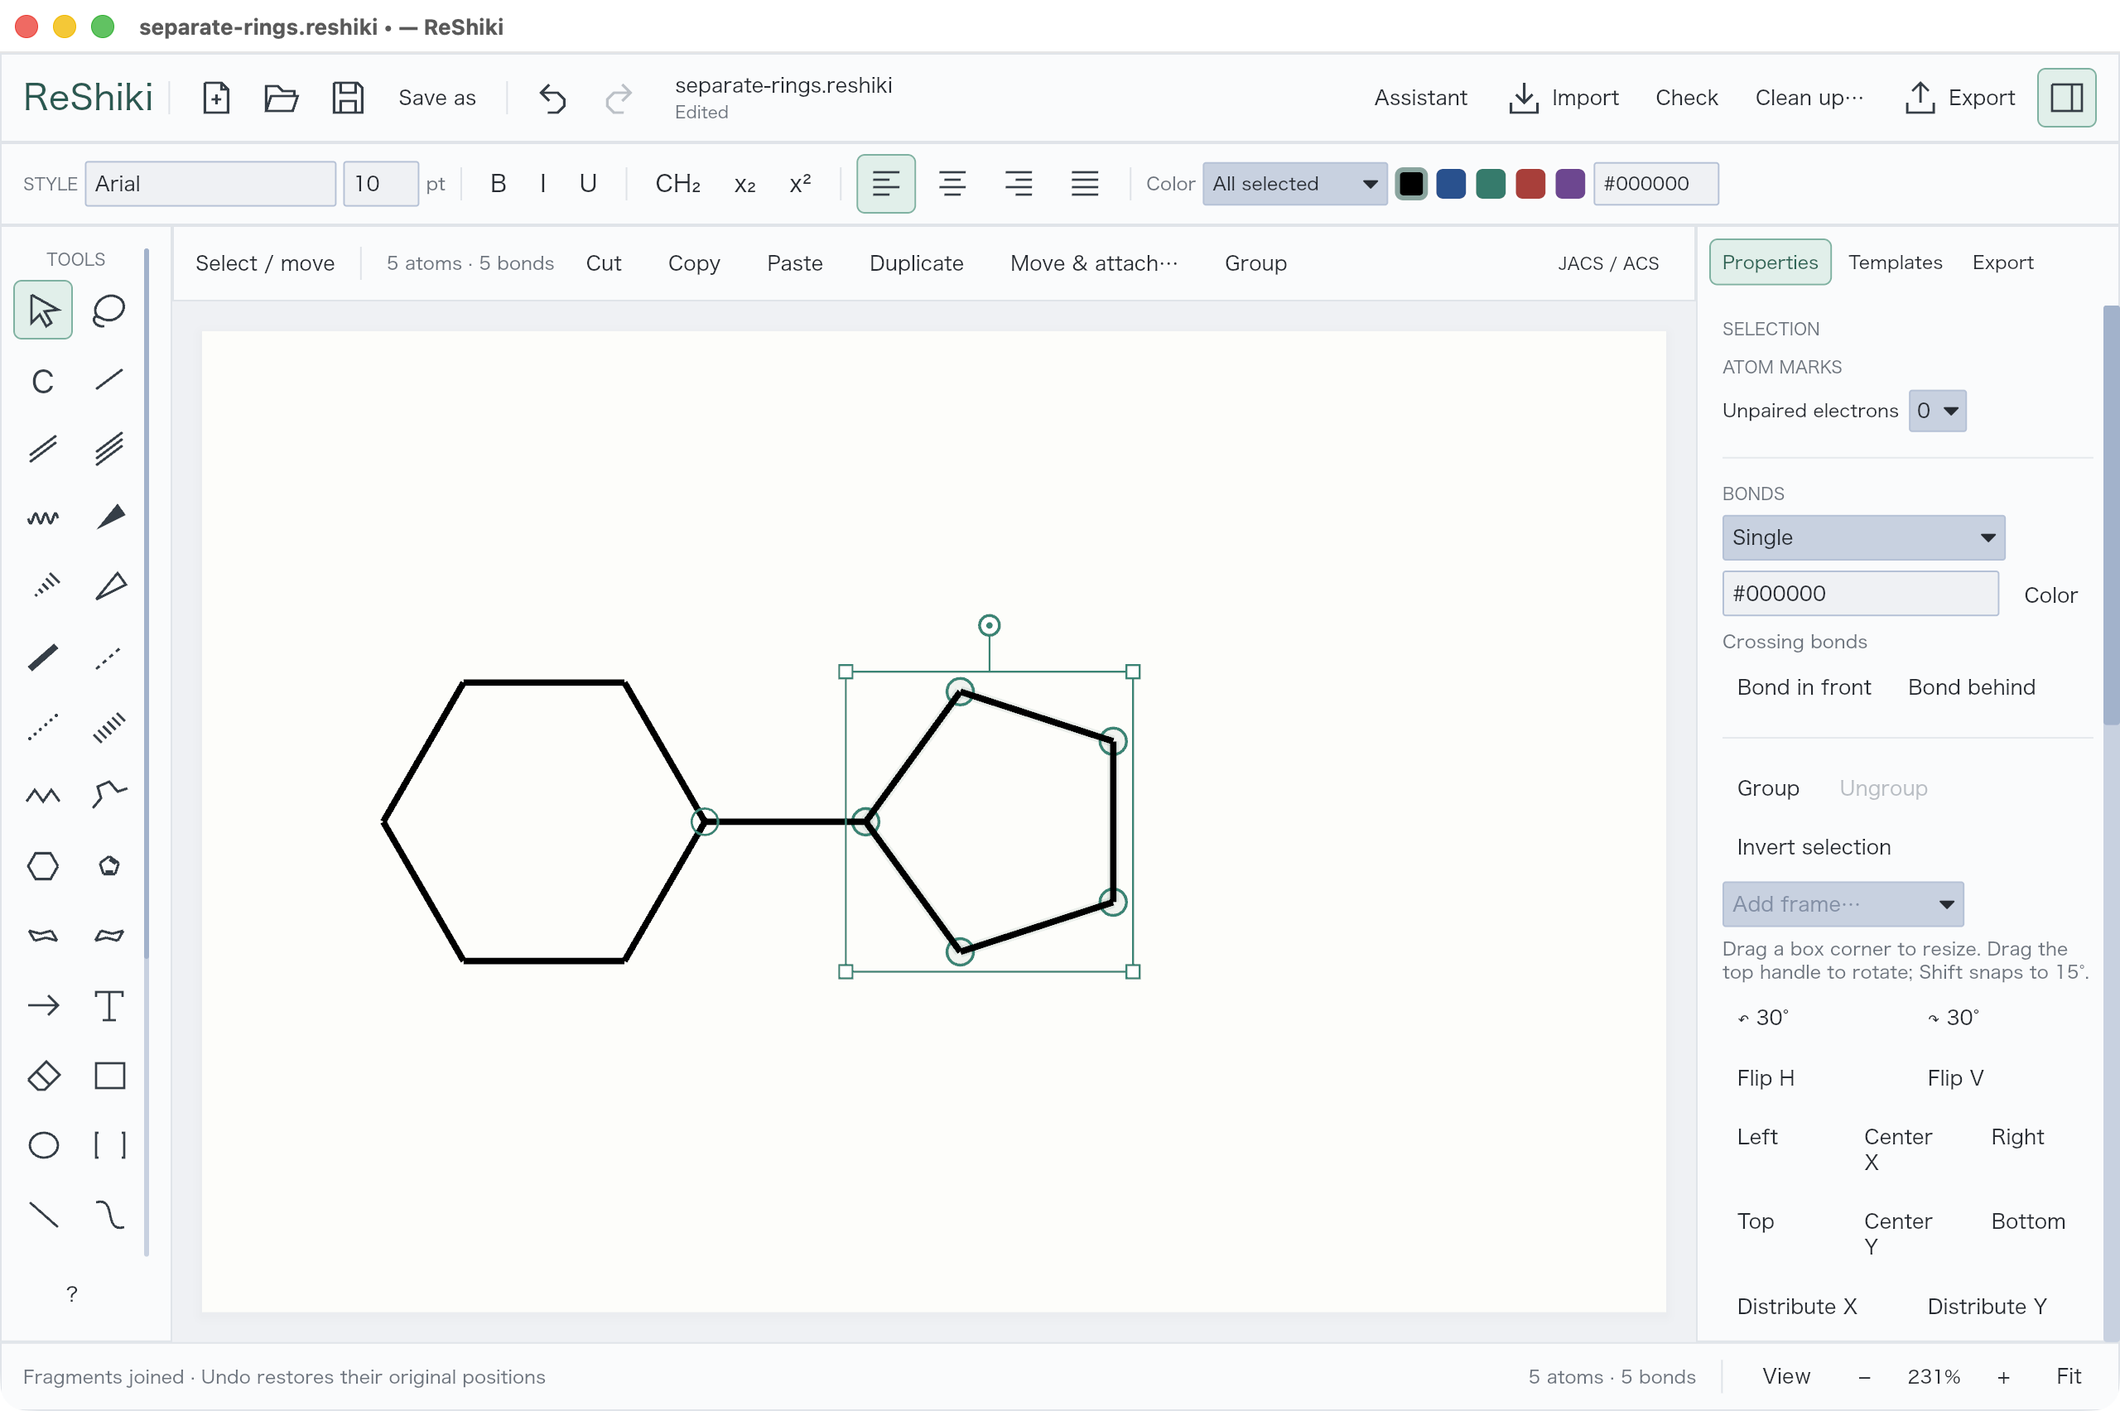Pick the carbon atom C tool
The image size is (2120, 1411).
tap(42, 381)
